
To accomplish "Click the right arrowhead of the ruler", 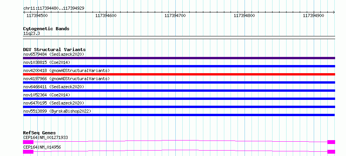I will (x=334, y=12).
